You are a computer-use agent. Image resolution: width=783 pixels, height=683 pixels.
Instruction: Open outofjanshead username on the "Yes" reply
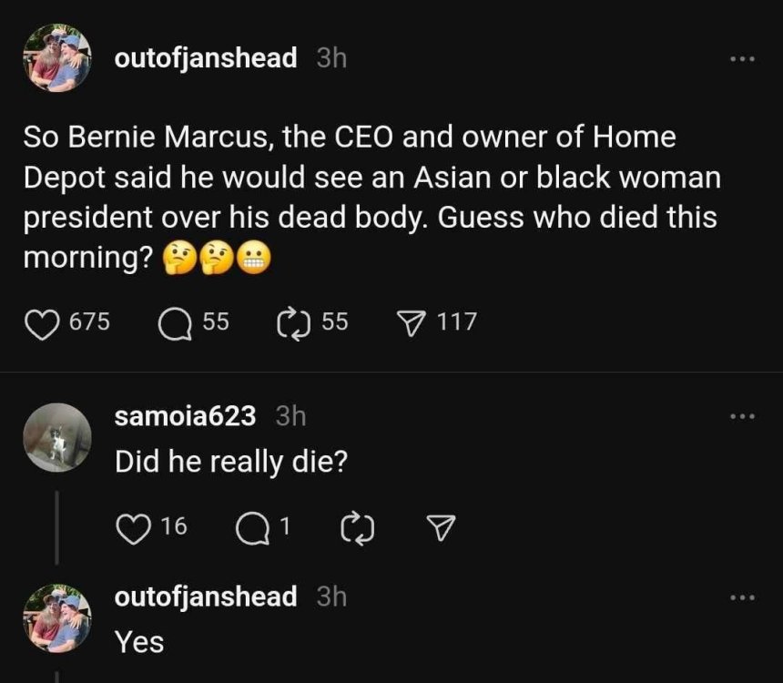pos(206,597)
